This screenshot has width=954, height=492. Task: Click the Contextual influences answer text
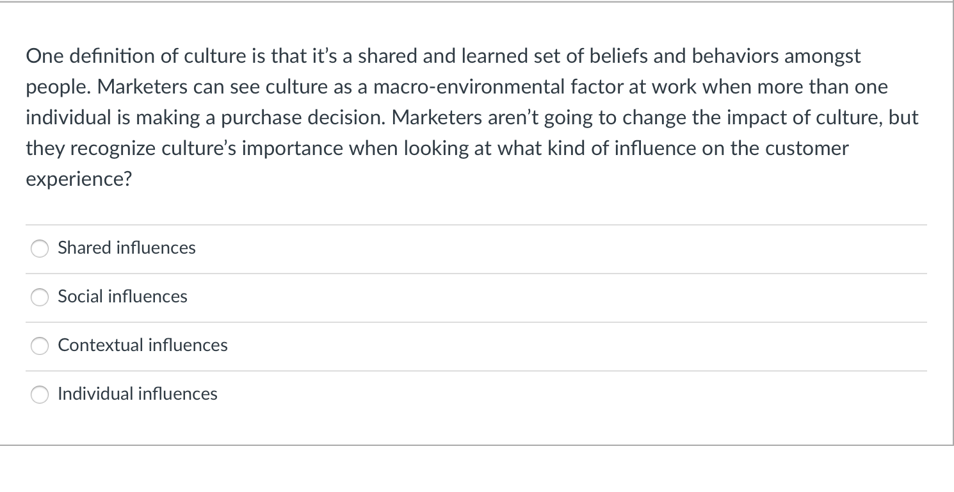(x=142, y=346)
